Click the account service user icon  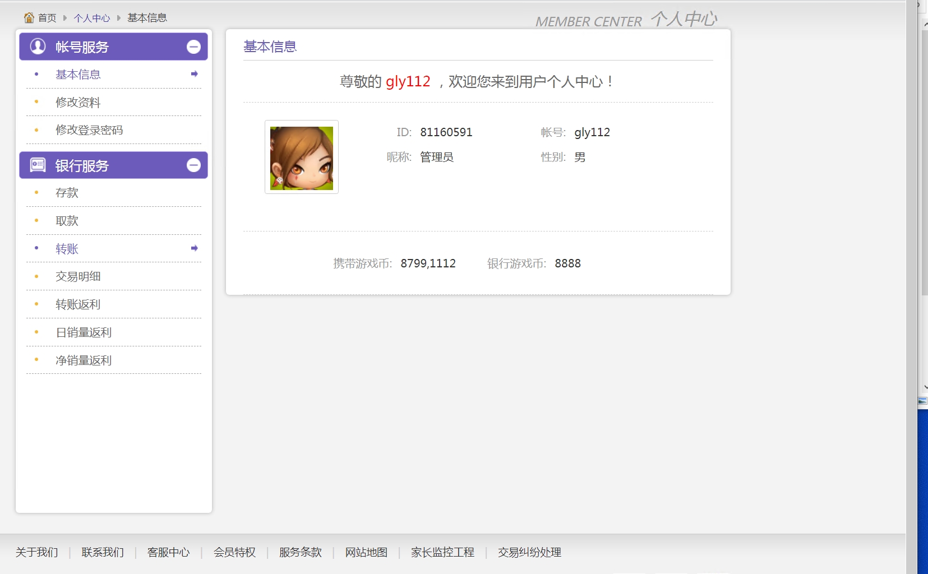(38, 47)
